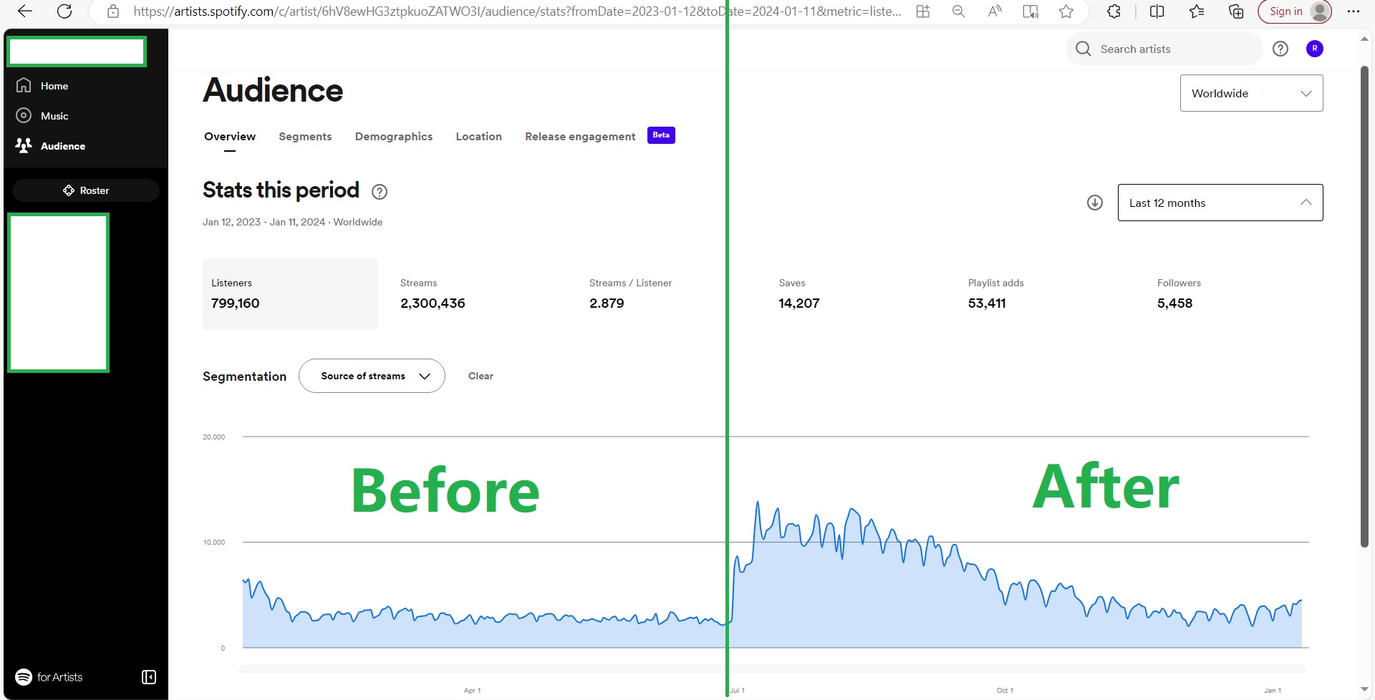Switch to the Demographics tab

[393, 137]
